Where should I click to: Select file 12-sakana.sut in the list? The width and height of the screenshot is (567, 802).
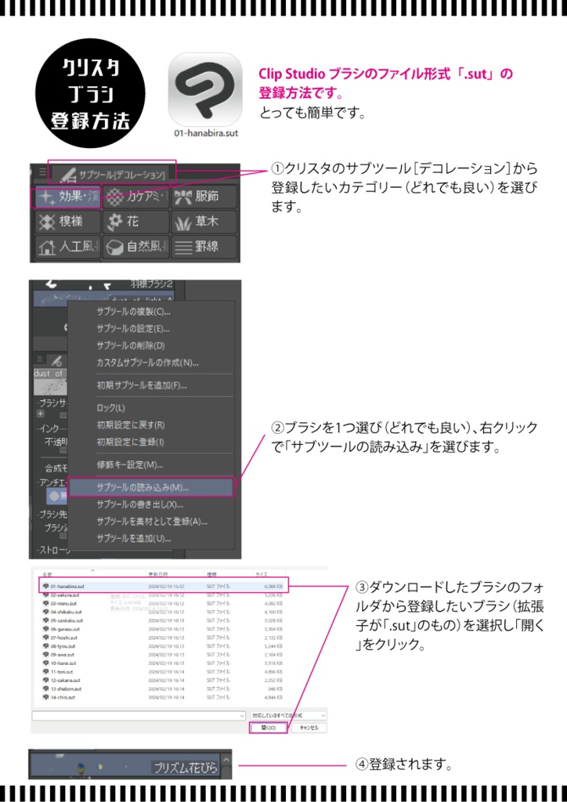[164, 681]
